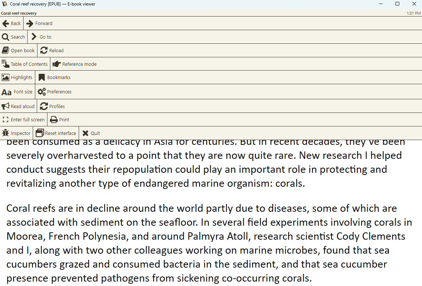Toggle Reference mode

coord(75,64)
